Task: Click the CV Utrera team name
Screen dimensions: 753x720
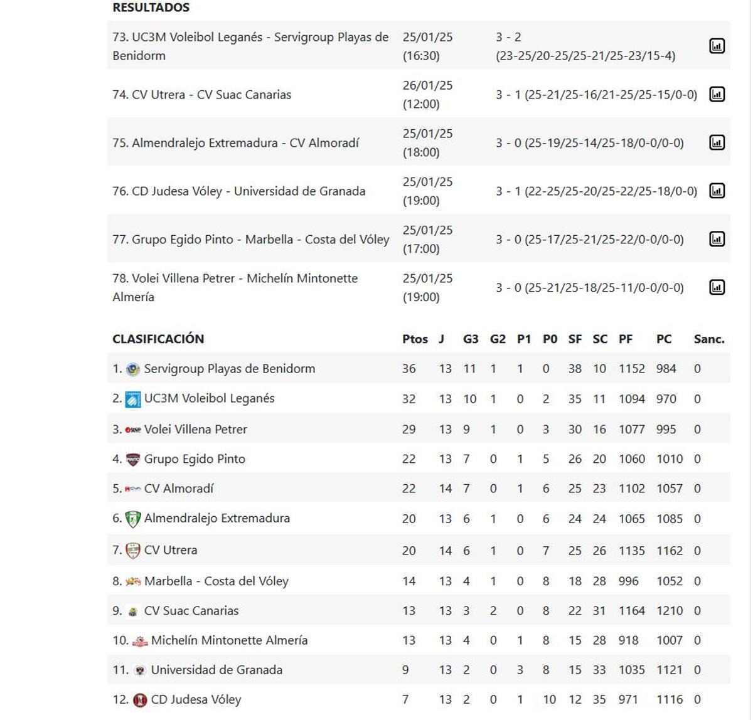Action: [171, 550]
